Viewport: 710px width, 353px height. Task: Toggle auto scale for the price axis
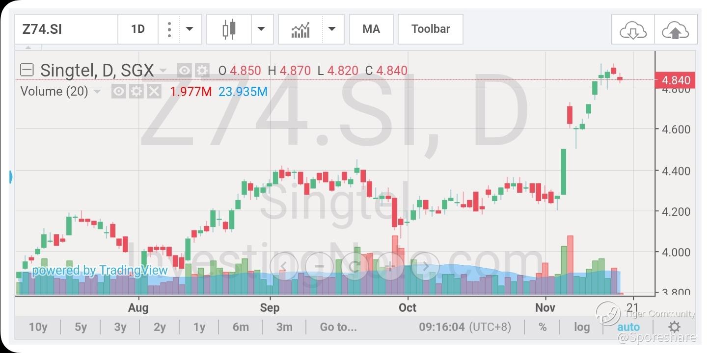(x=628, y=327)
